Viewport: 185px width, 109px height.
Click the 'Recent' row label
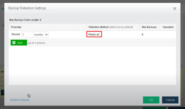[x=15, y=34]
